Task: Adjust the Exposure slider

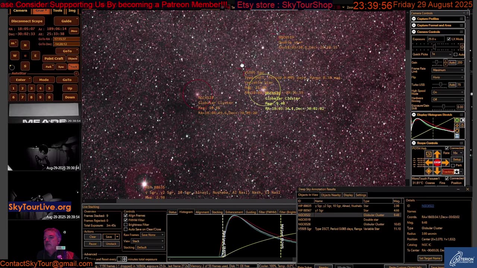Action: click(436, 47)
